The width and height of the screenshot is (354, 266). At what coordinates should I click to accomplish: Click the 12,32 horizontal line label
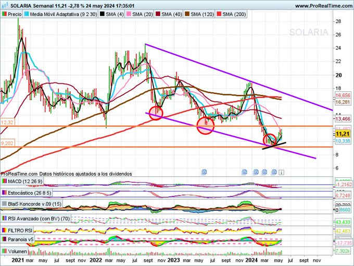click(7, 123)
